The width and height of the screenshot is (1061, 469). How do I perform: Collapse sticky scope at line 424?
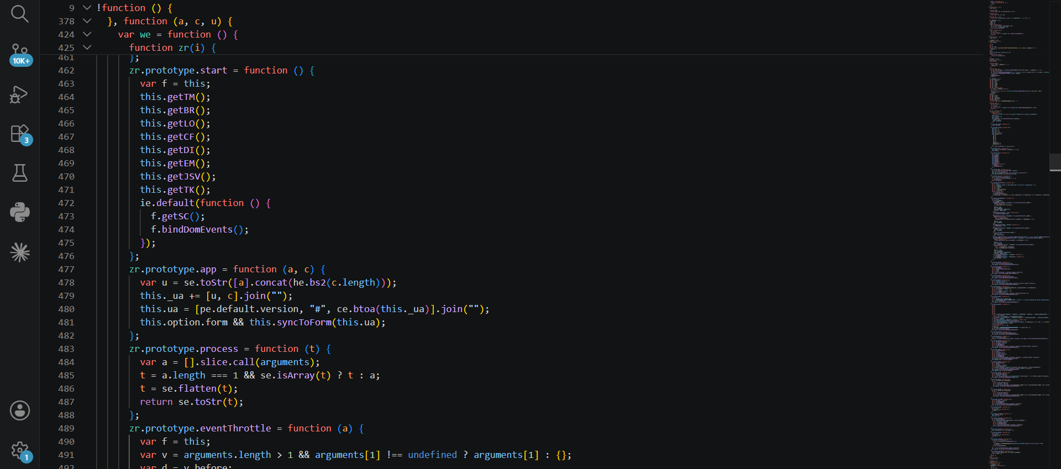pos(87,34)
